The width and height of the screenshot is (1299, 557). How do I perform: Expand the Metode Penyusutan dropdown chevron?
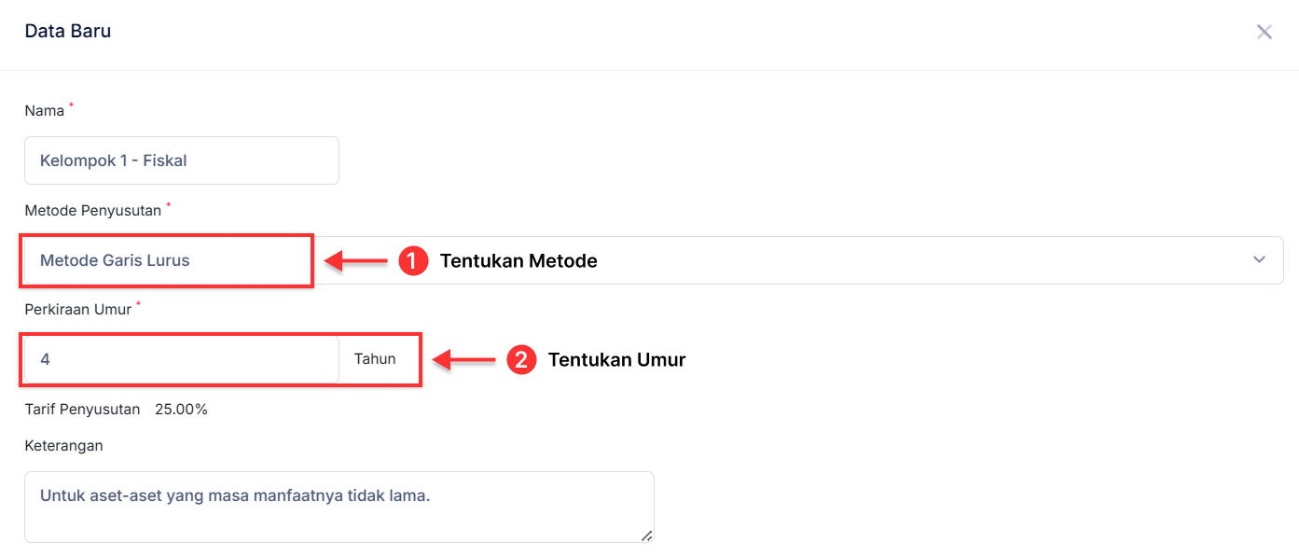[x=1259, y=260]
